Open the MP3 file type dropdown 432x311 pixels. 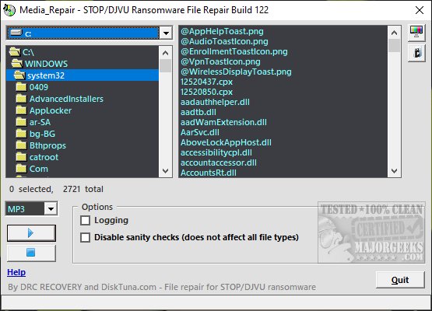pos(51,209)
